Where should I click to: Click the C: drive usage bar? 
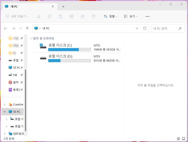[x=70, y=50]
